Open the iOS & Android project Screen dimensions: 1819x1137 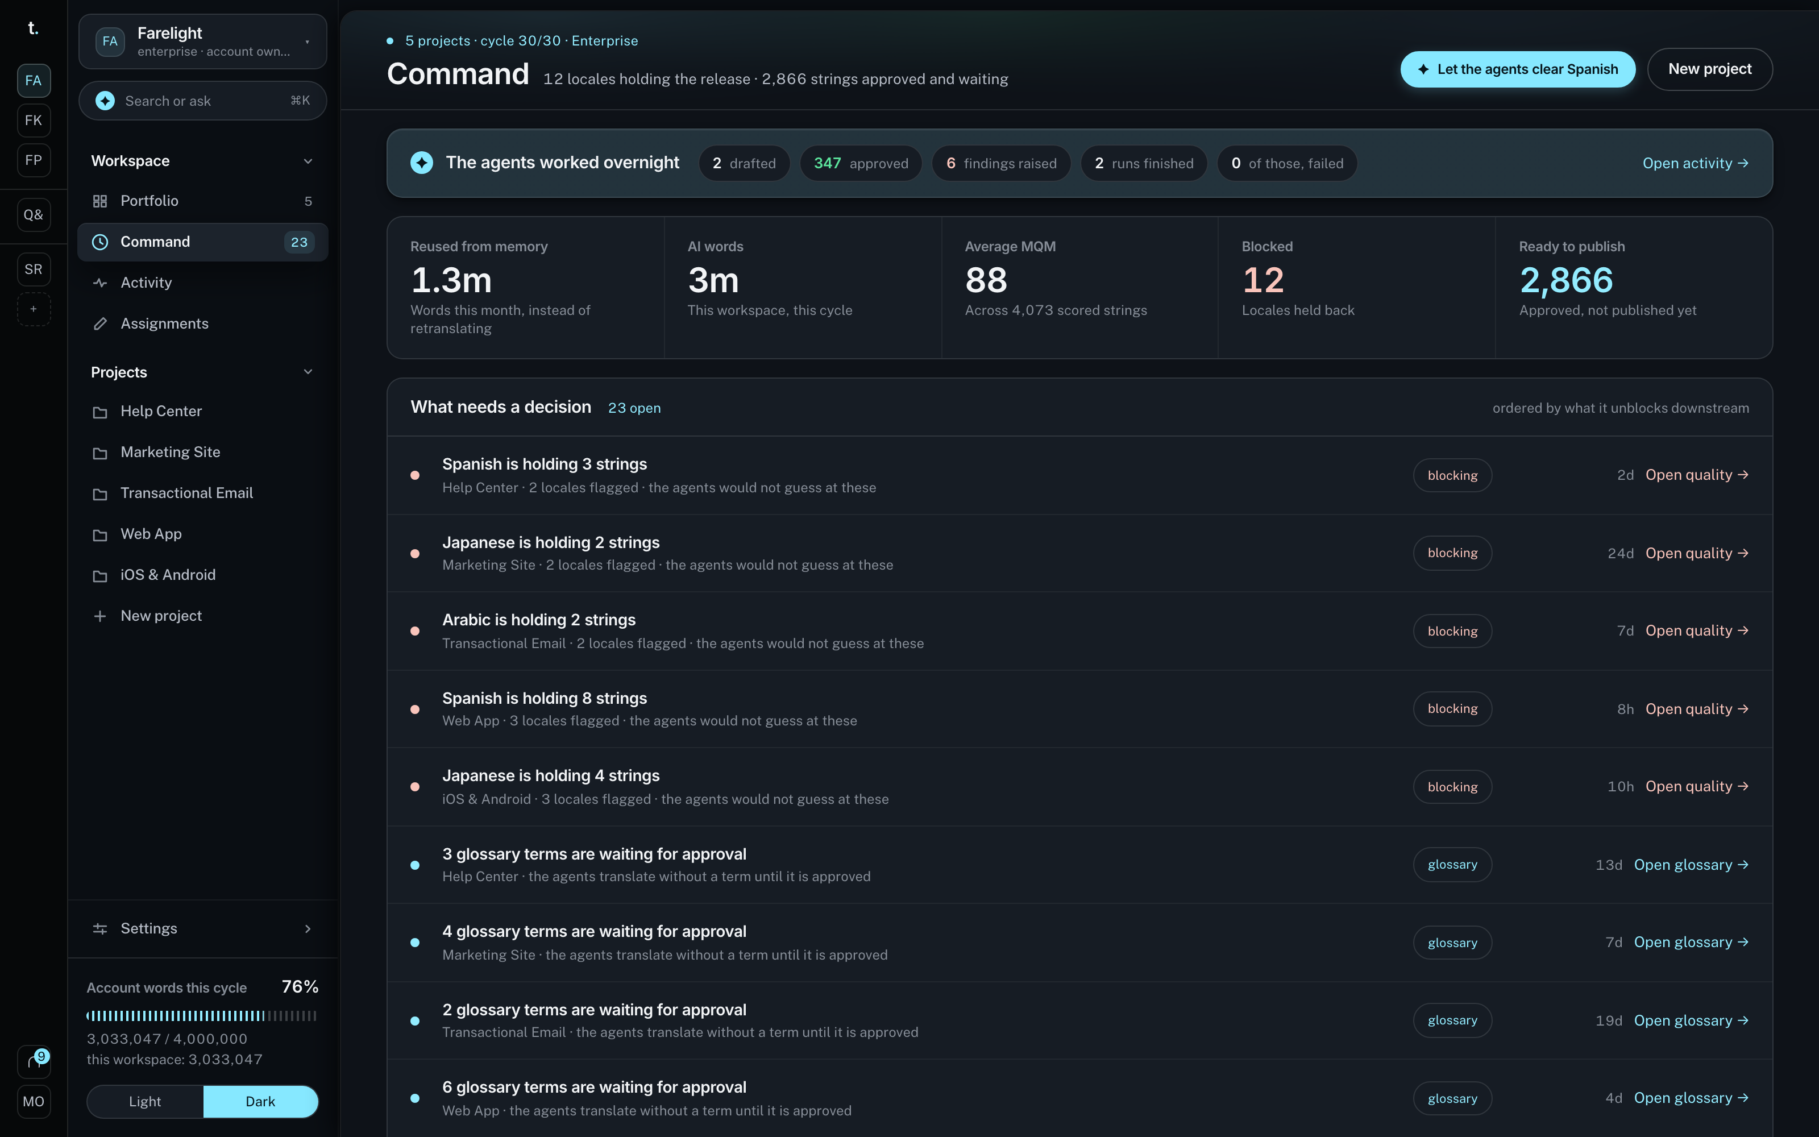coord(203,575)
